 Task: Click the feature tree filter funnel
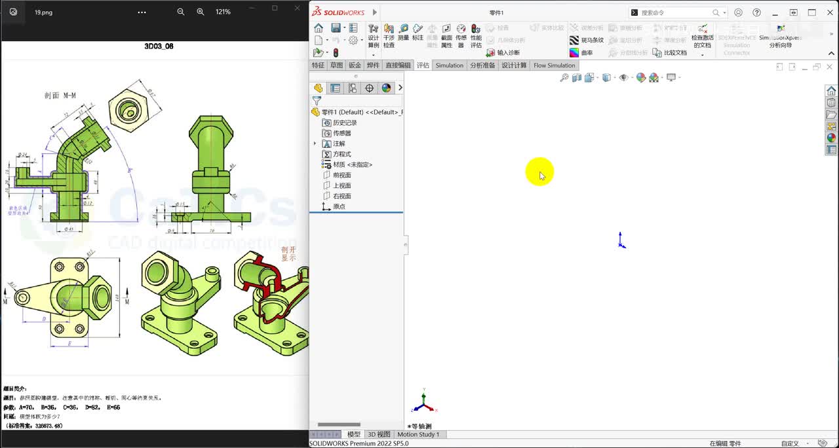(x=317, y=101)
